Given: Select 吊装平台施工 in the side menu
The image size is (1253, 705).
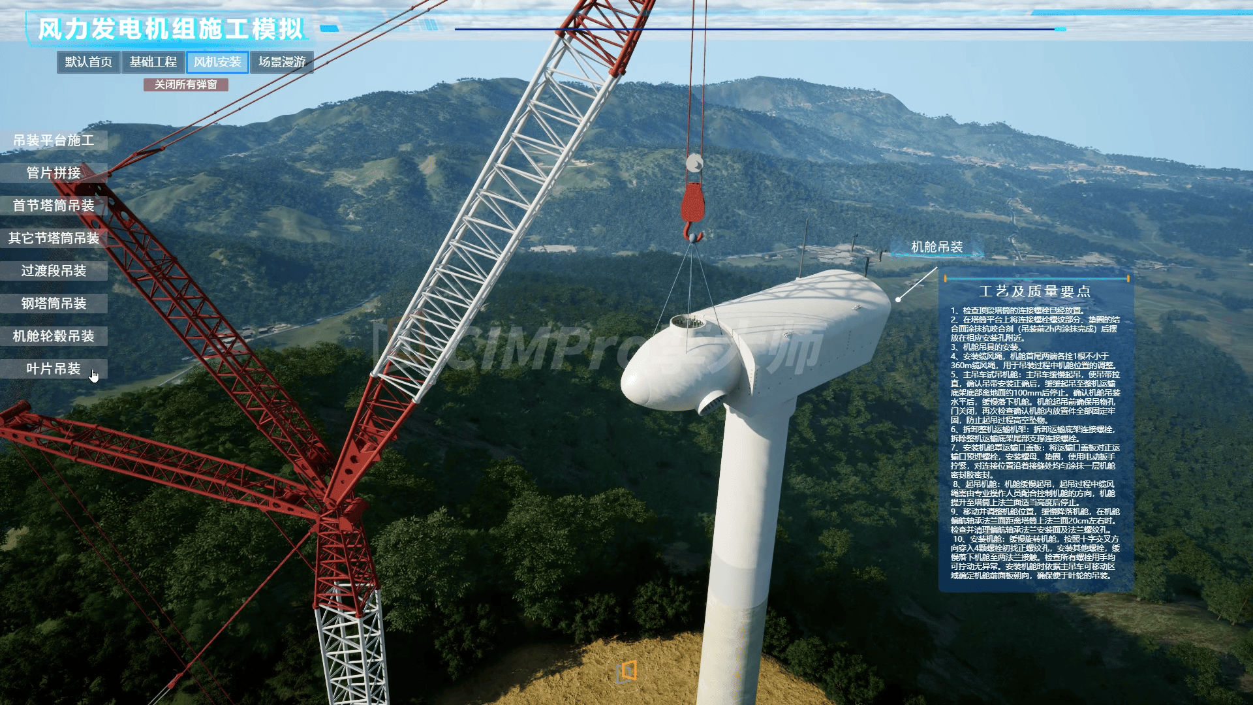Looking at the screenshot, I should 54,140.
